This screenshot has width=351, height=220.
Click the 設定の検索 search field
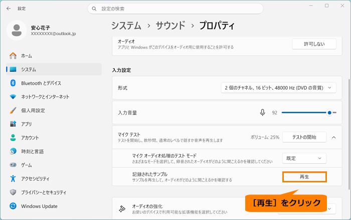tap(175, 9)
